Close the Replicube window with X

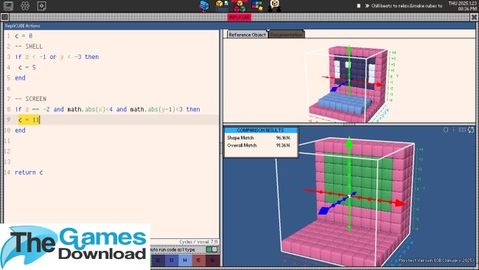(474, 17)
